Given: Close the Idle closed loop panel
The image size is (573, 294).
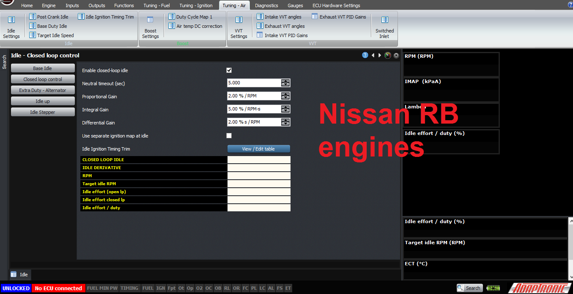Looking at the screenshot, I should click(x=396, y=55).
